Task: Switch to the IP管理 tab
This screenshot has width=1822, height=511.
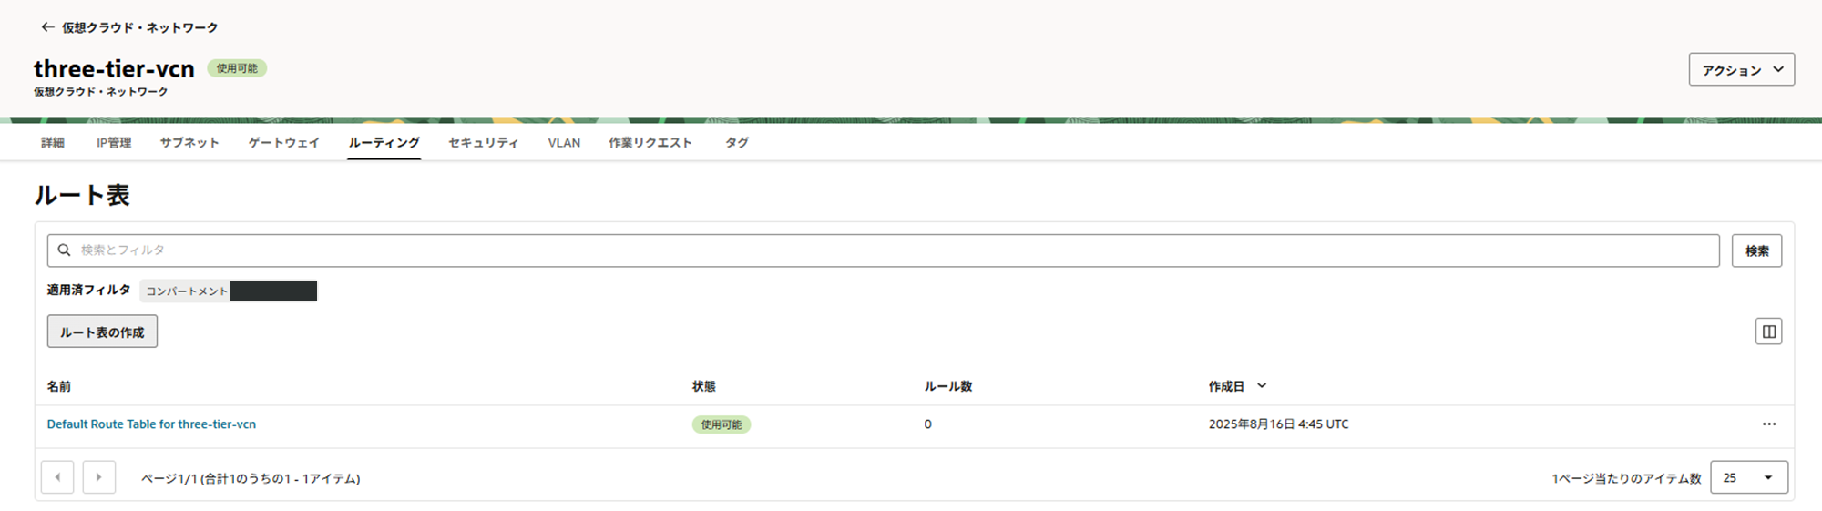Action: pos(114,143)
